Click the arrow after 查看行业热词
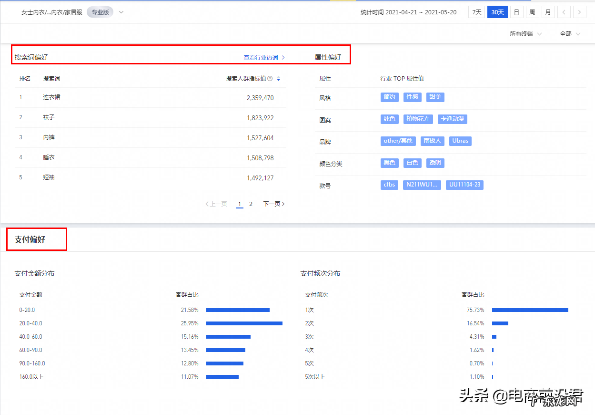 (x=282, y=56)
